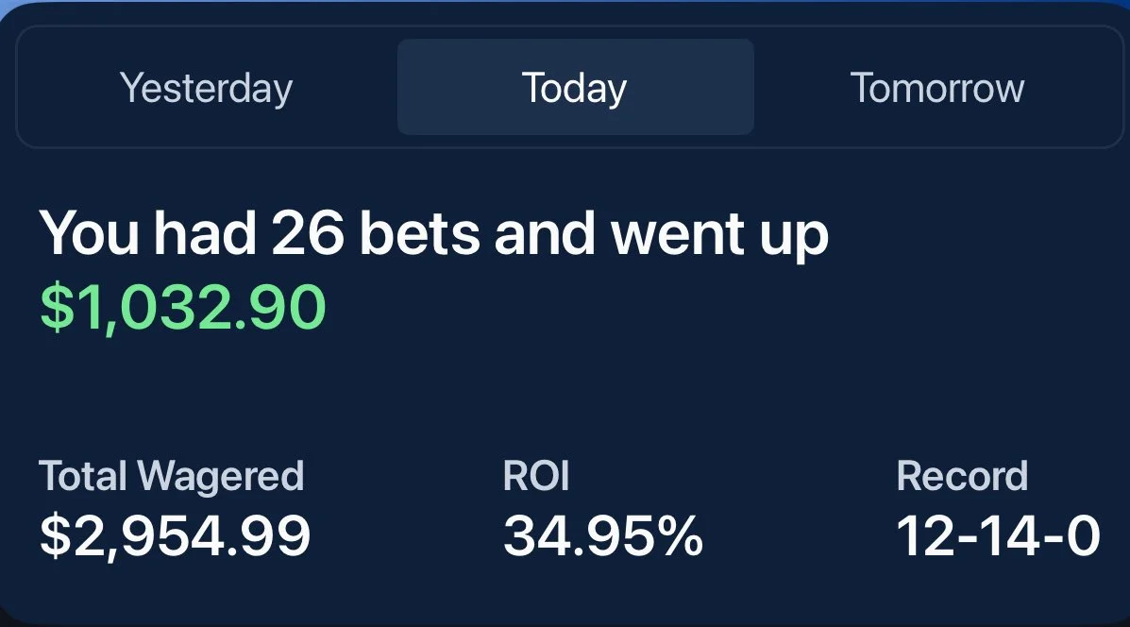This screenshot has width=1130, height=627.
Task: Click the ROI label
Action: (x=537, y=475)
